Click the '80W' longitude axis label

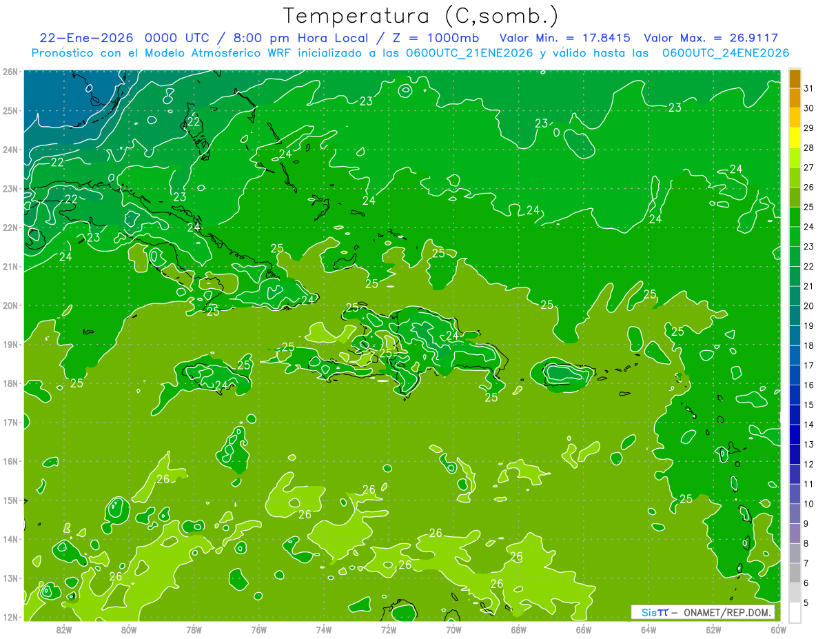129,629
